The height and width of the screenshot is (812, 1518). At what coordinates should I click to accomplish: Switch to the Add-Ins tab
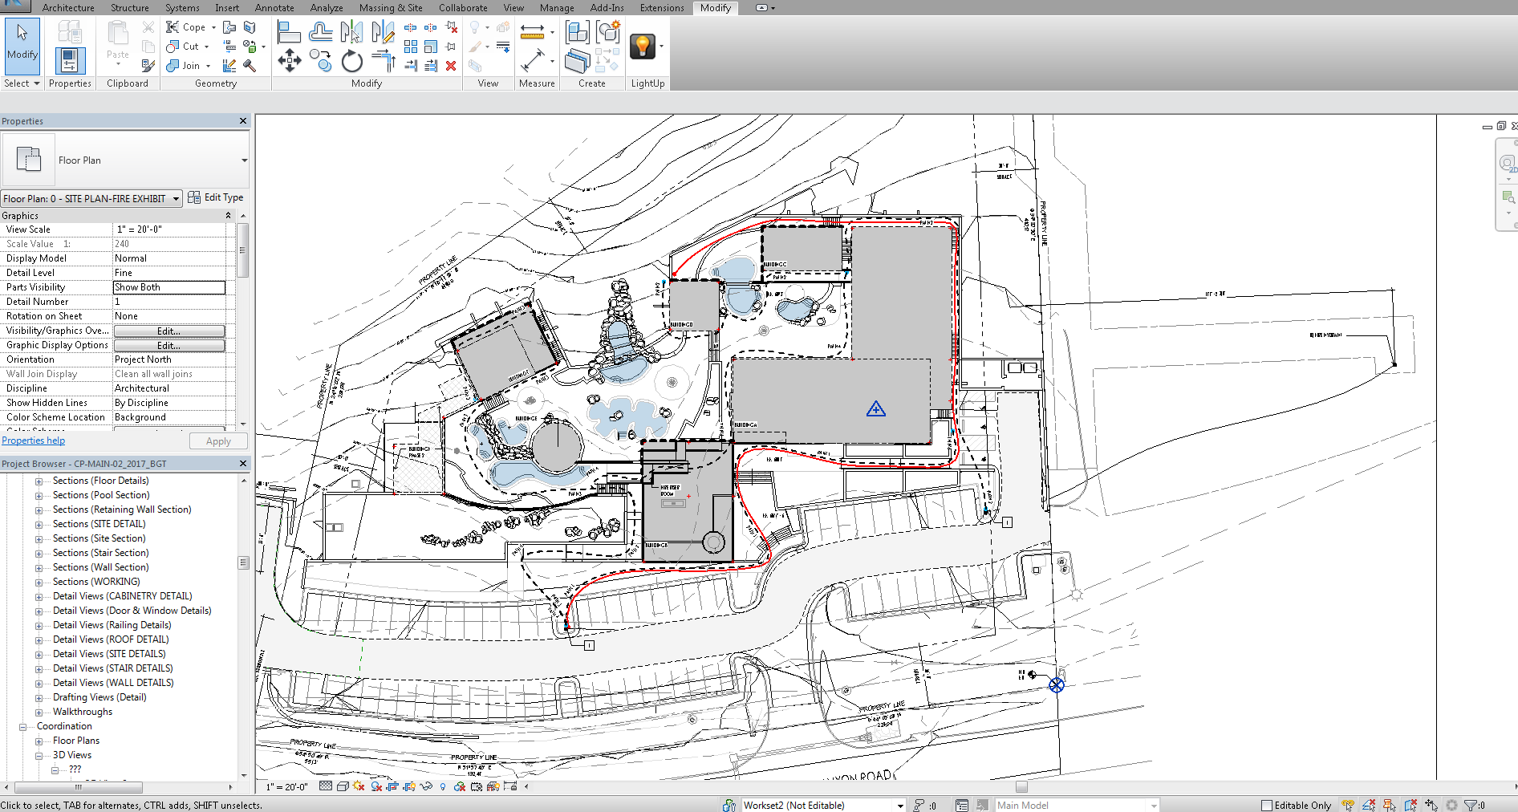pos(607,8)
